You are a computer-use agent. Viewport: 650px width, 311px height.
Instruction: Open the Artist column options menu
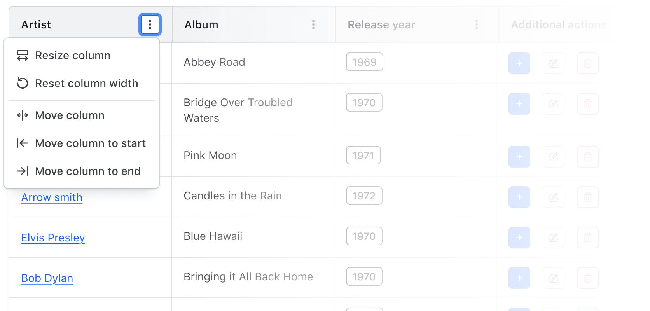coord(150,25)
